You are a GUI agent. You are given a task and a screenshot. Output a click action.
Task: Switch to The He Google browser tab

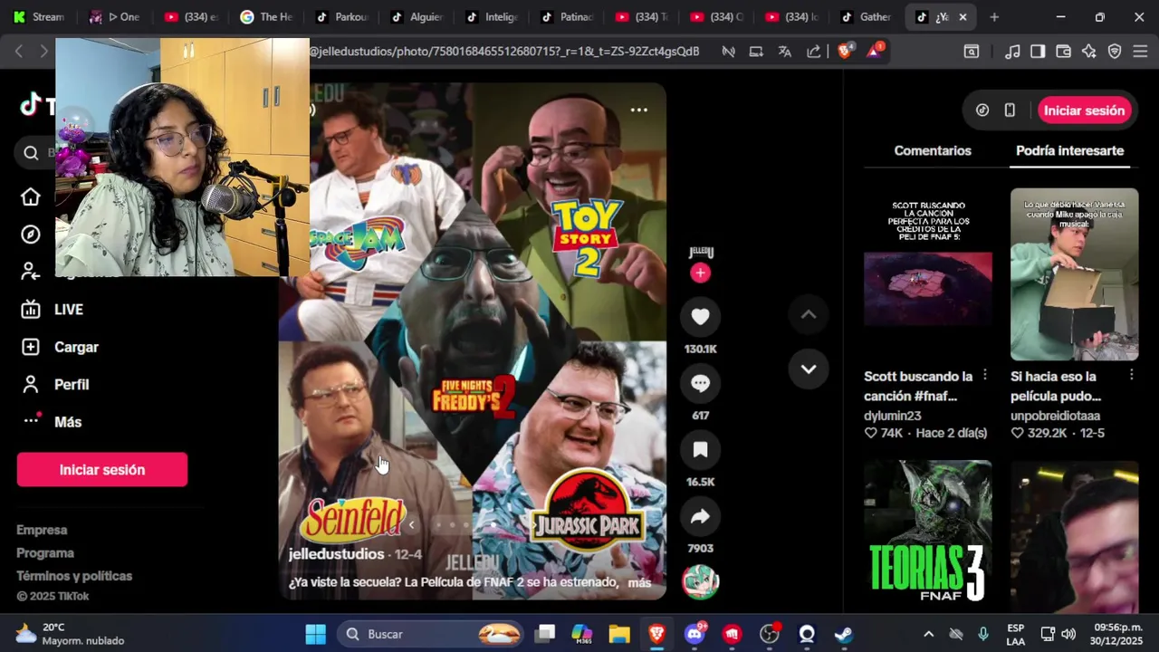[266, 16]
